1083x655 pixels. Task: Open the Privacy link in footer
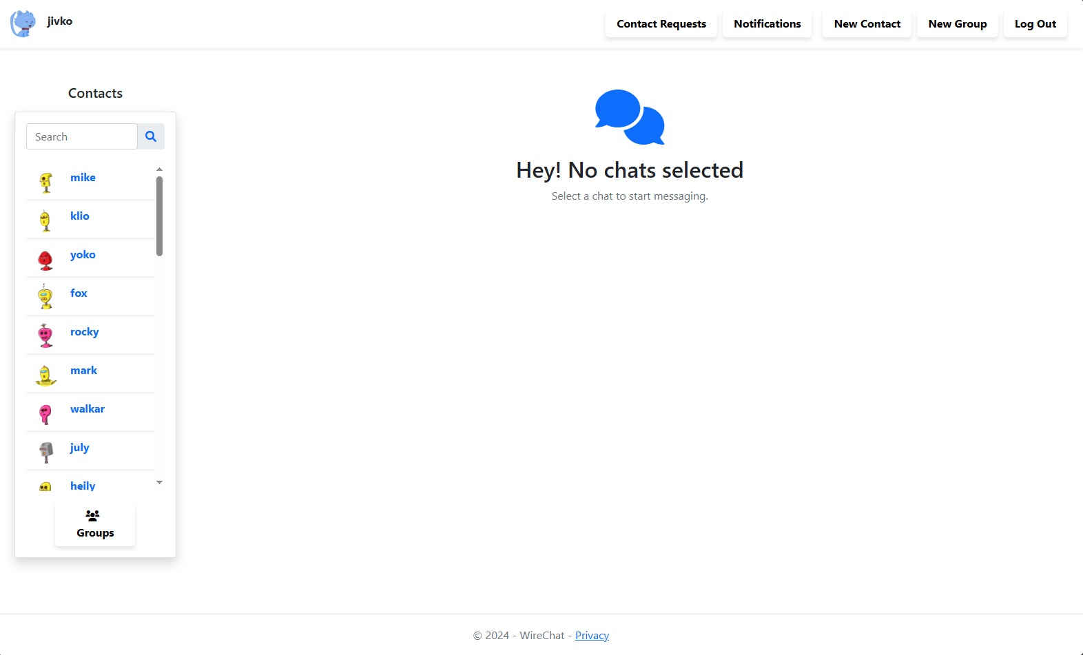[592, 636]
